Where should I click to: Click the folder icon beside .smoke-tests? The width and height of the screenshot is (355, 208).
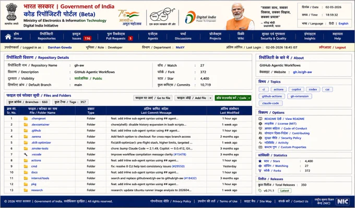click(x=26, y=148)
